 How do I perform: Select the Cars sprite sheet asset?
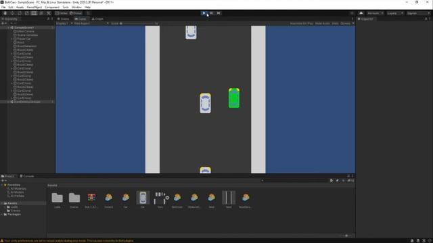160,198
